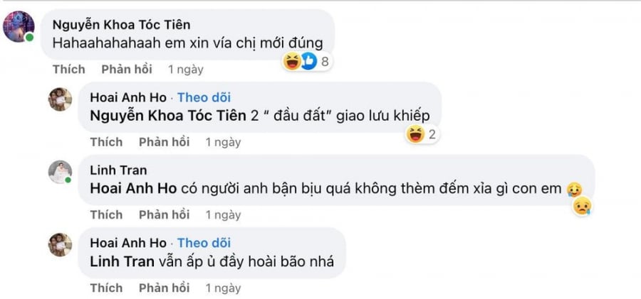Follow Hoai Anh Ho from first reply

204,98
